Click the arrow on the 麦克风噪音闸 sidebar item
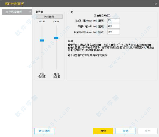Image resolution: width=159 pixels, height=137 pixels. [x=30, y=12]
